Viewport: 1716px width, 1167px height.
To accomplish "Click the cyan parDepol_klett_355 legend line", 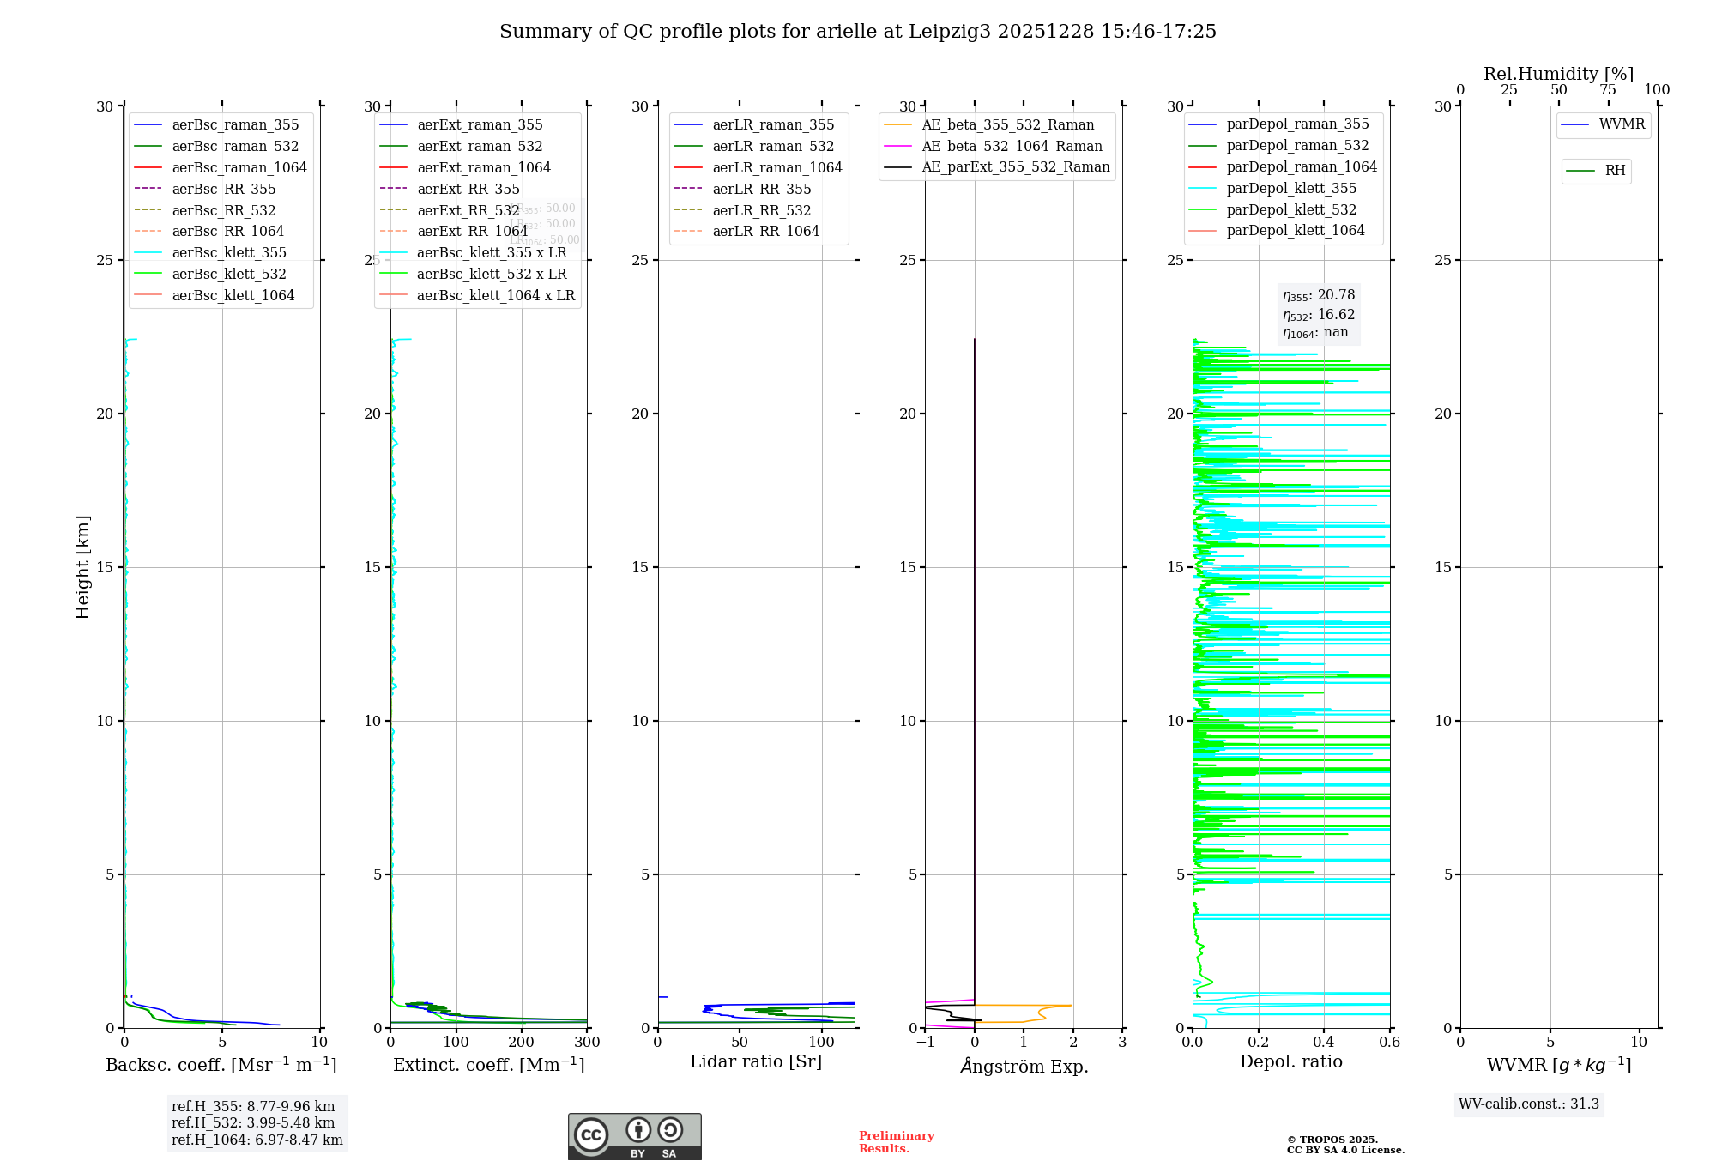I will click(1202, 189).
